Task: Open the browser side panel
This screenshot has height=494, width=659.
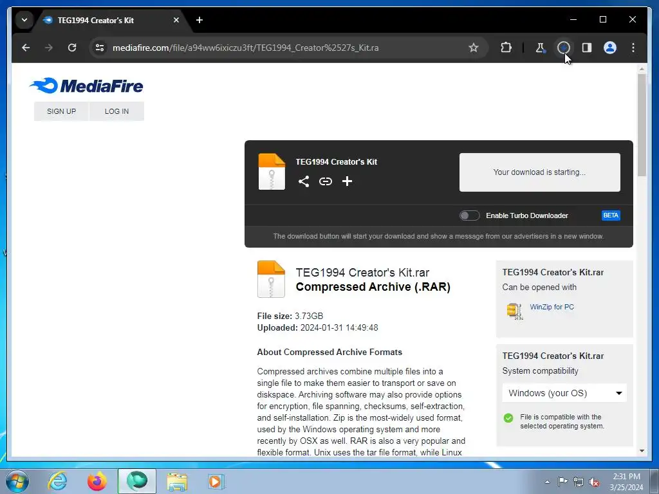Action: [587, 48]
